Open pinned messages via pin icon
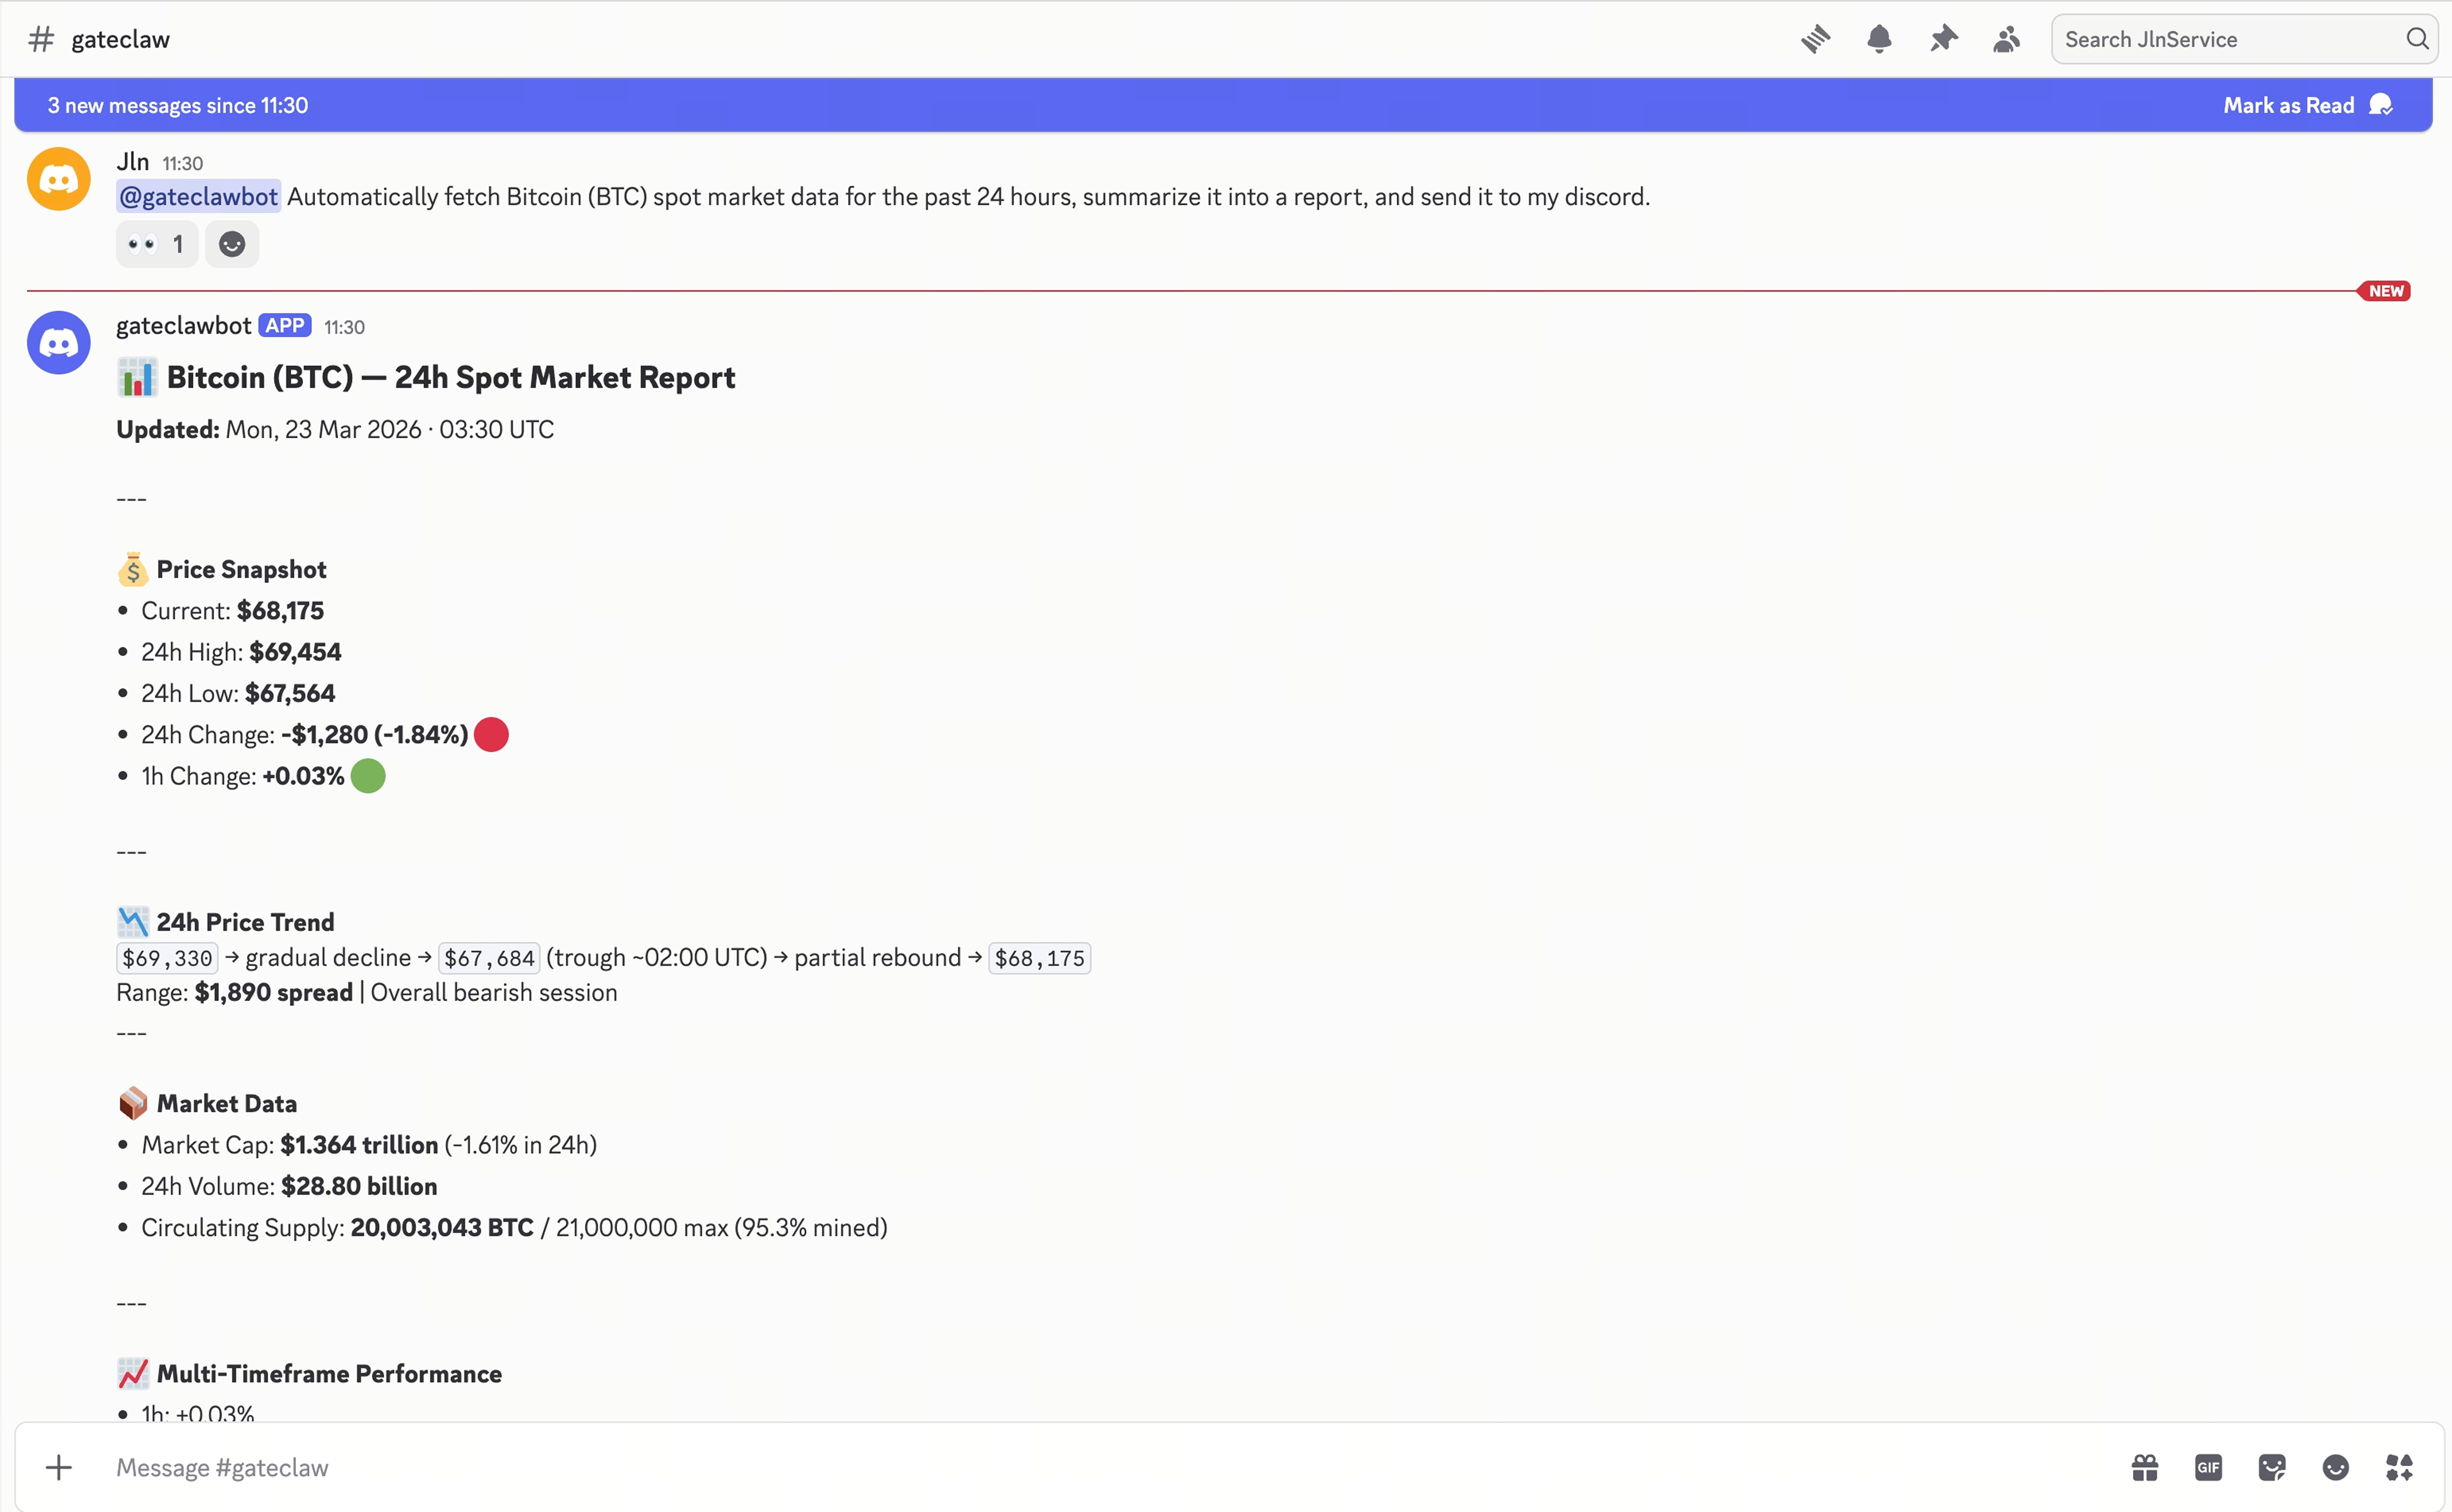Image resolution: width=2452 pixels, height=1512 pixels. [x=1943, y=39]
